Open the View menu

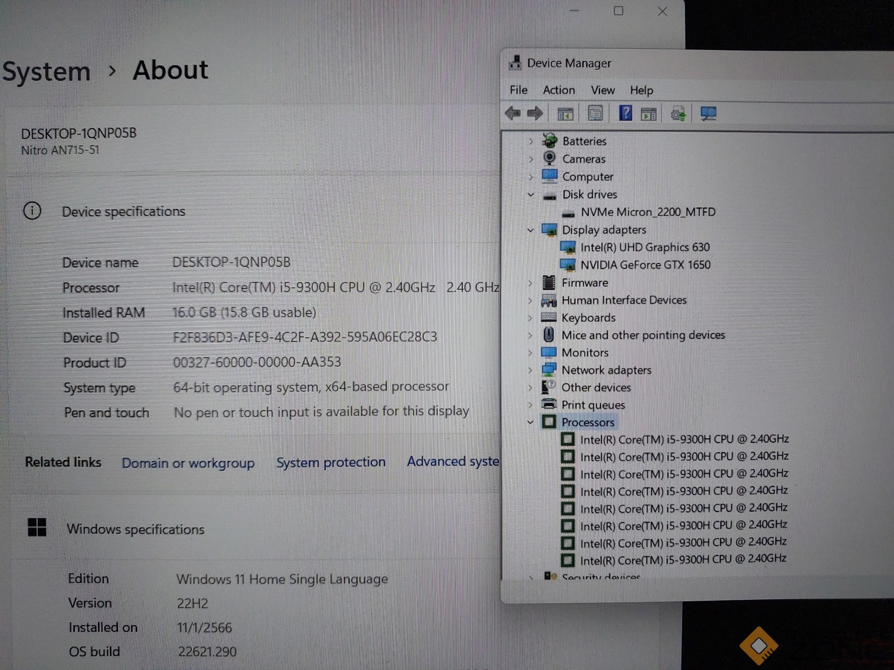[603, 90]
